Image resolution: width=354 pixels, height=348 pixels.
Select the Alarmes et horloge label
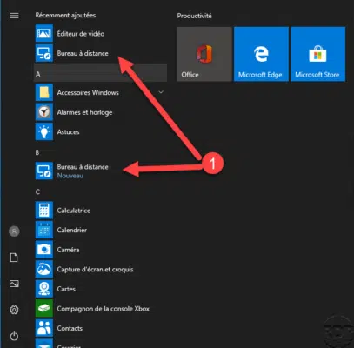(84, 112)
